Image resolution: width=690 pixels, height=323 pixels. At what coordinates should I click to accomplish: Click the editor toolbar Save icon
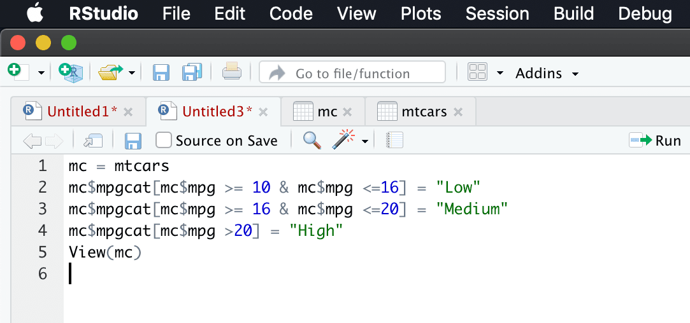coord(133,141)
